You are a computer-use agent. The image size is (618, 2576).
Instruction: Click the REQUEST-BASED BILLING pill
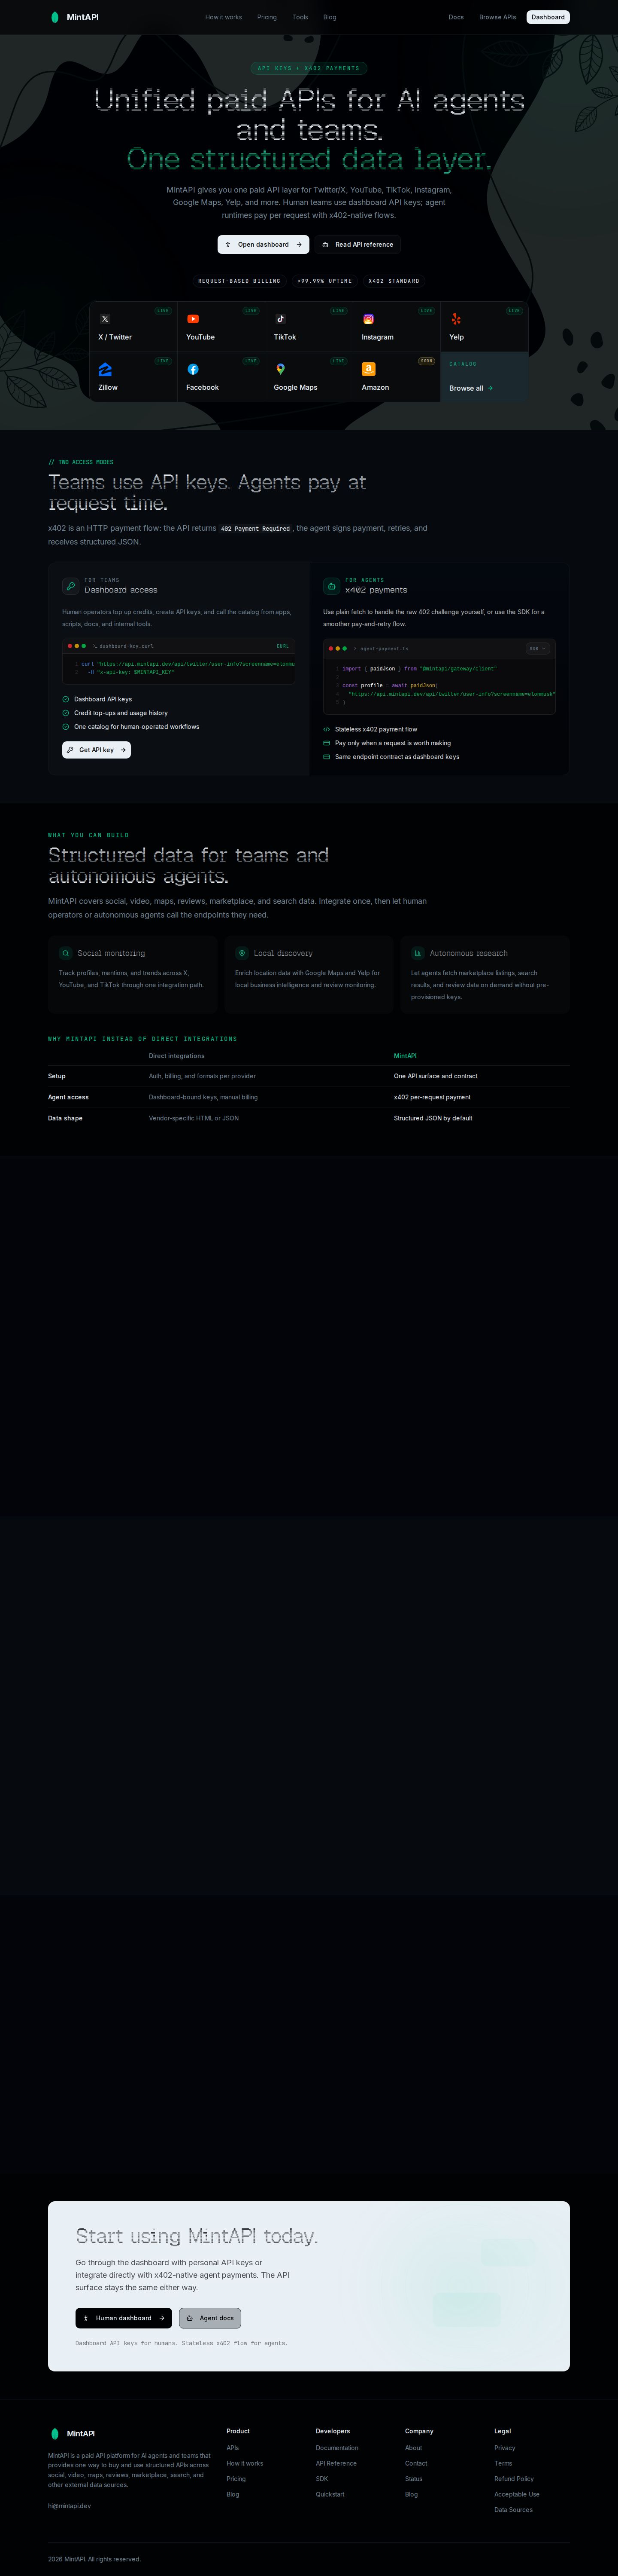click(239, 281)
